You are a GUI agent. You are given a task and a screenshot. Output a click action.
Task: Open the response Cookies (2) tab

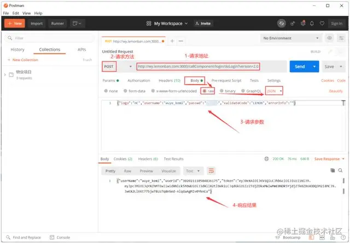(x=122, y=159)
